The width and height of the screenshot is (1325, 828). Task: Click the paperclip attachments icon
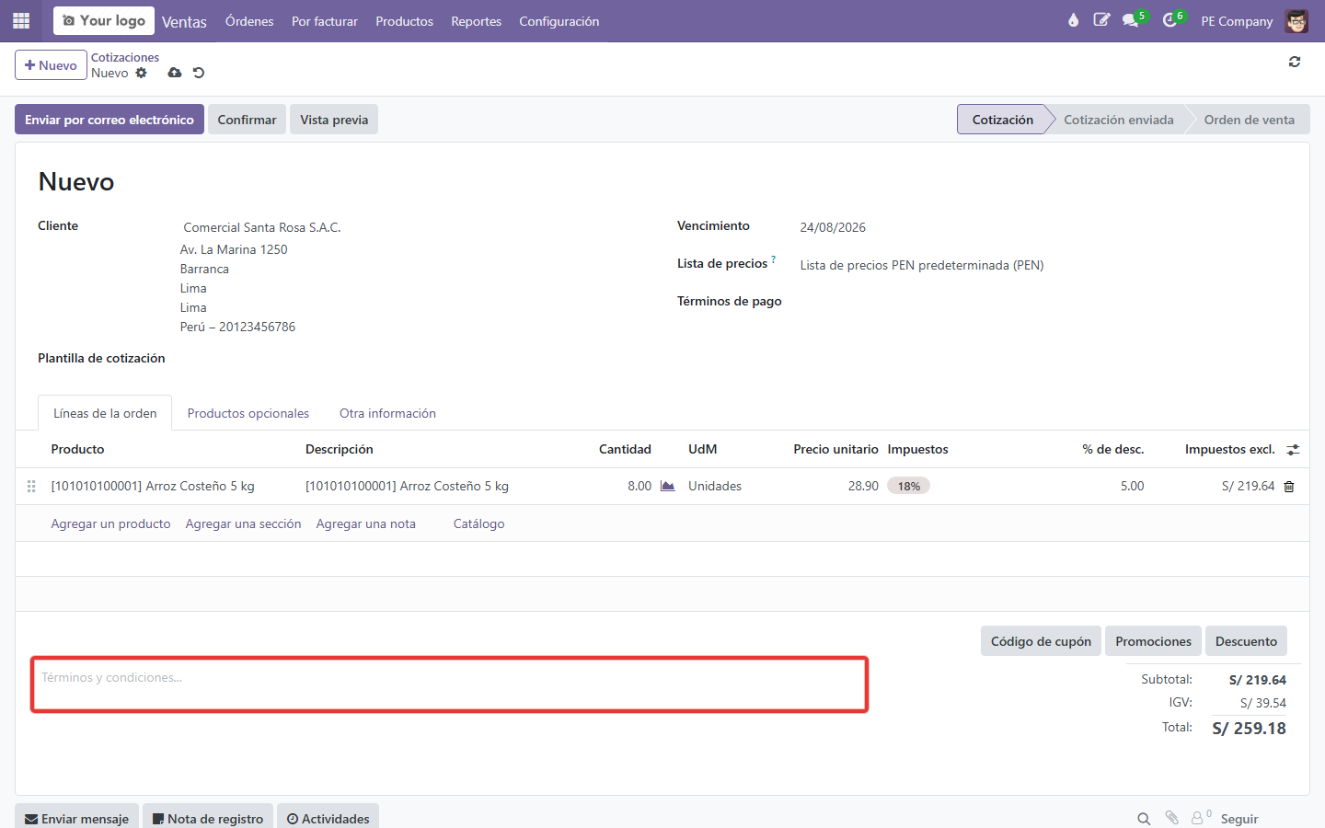[1171, 818]
